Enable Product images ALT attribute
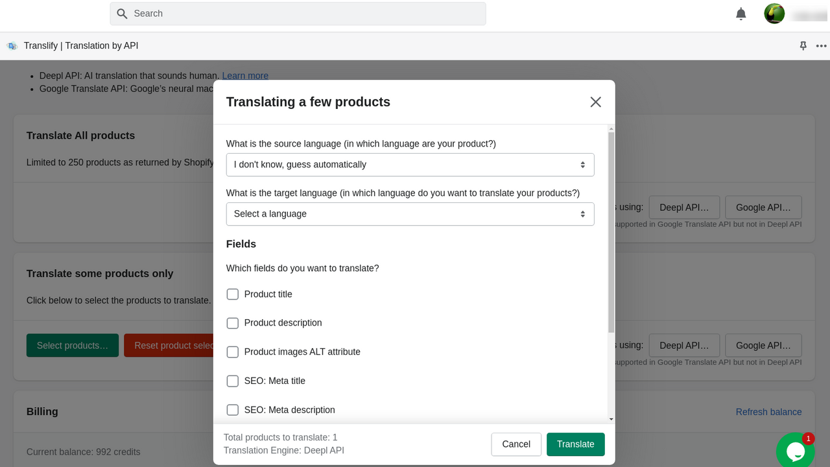The image size is (830, 467). click(x=233, y=352)
